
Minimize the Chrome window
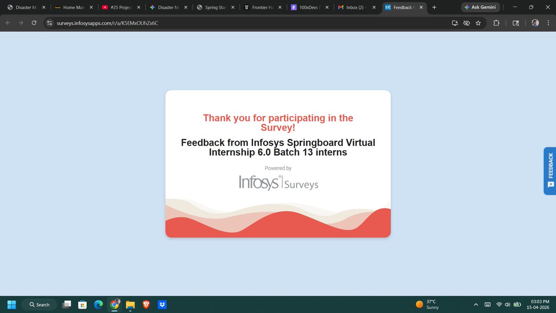[514, 7]
